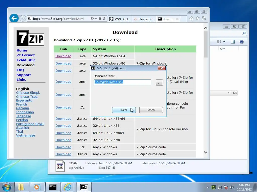Viewport: 257px width, 192px height.
Task: Toggle the Explorer preview pane icon
Action: pos(232,42)
